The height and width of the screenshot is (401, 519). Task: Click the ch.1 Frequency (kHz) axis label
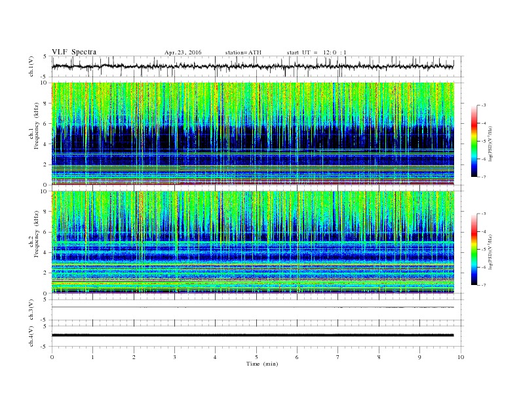[x=34, y=126]
